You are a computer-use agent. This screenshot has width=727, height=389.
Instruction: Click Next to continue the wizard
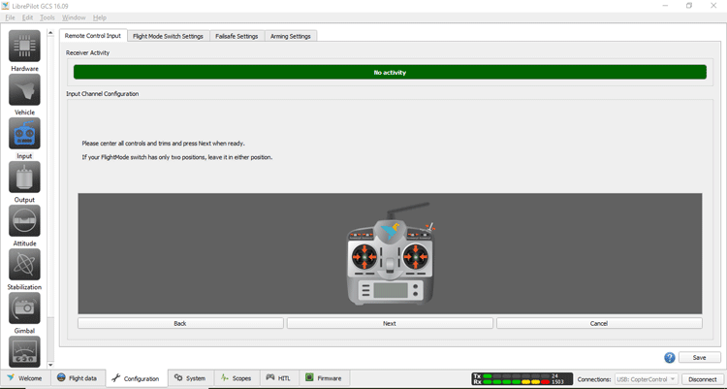click(x=390, y=323)
